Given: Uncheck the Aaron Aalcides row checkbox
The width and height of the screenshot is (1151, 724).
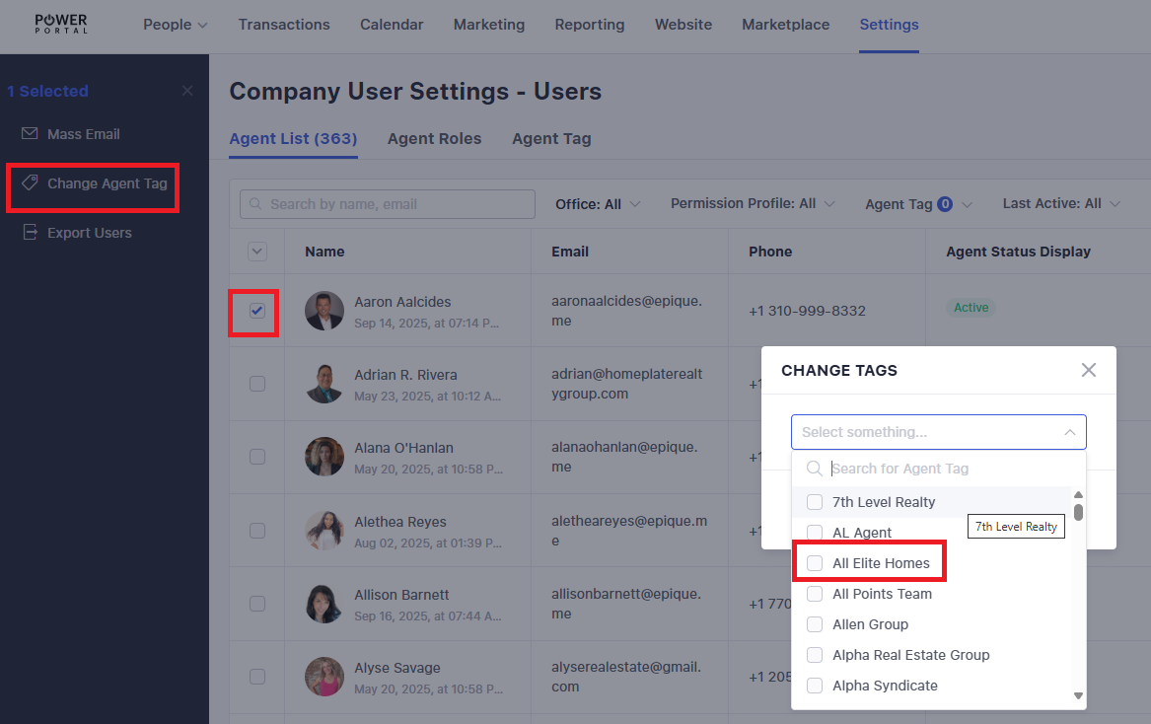Looking at the screenshot, I should (x=257, y=311).
